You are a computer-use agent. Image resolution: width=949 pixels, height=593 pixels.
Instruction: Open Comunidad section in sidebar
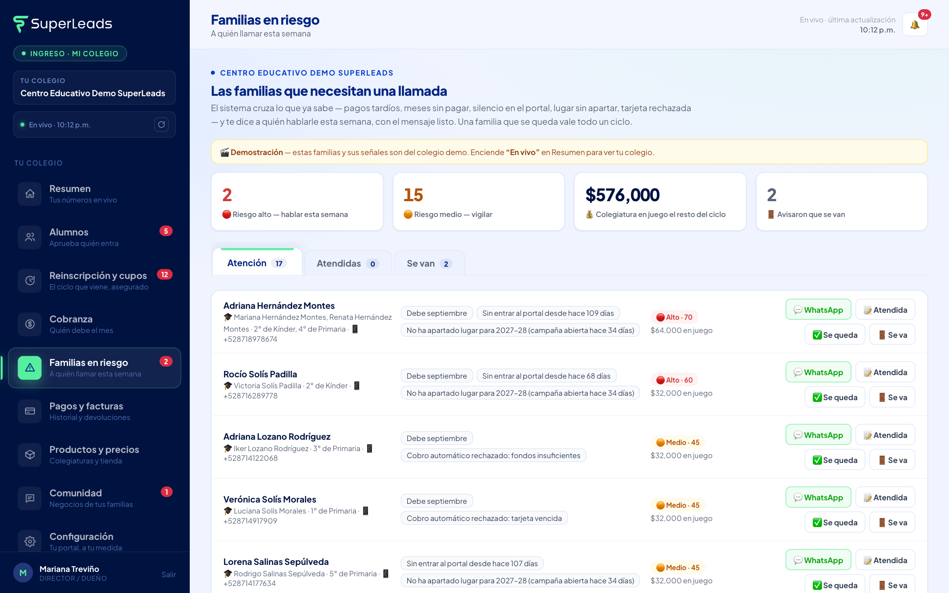tap(94, 498)
